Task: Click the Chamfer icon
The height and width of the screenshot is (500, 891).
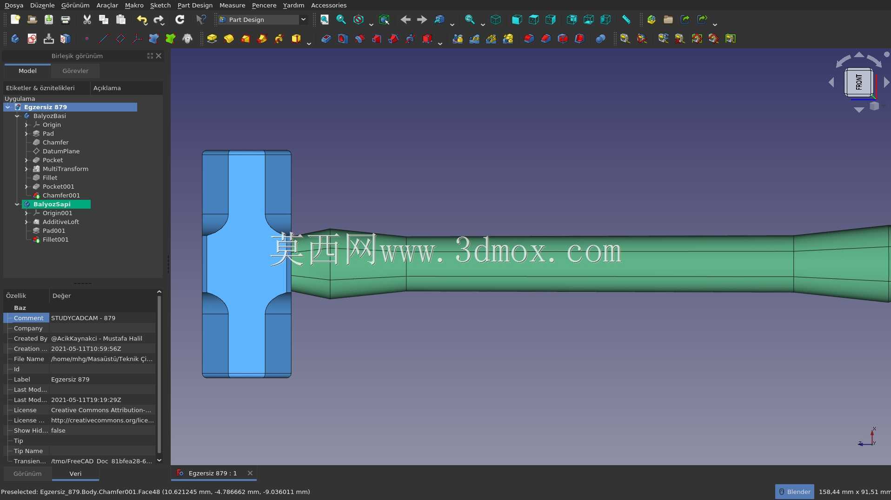Action: click(546, 39)
